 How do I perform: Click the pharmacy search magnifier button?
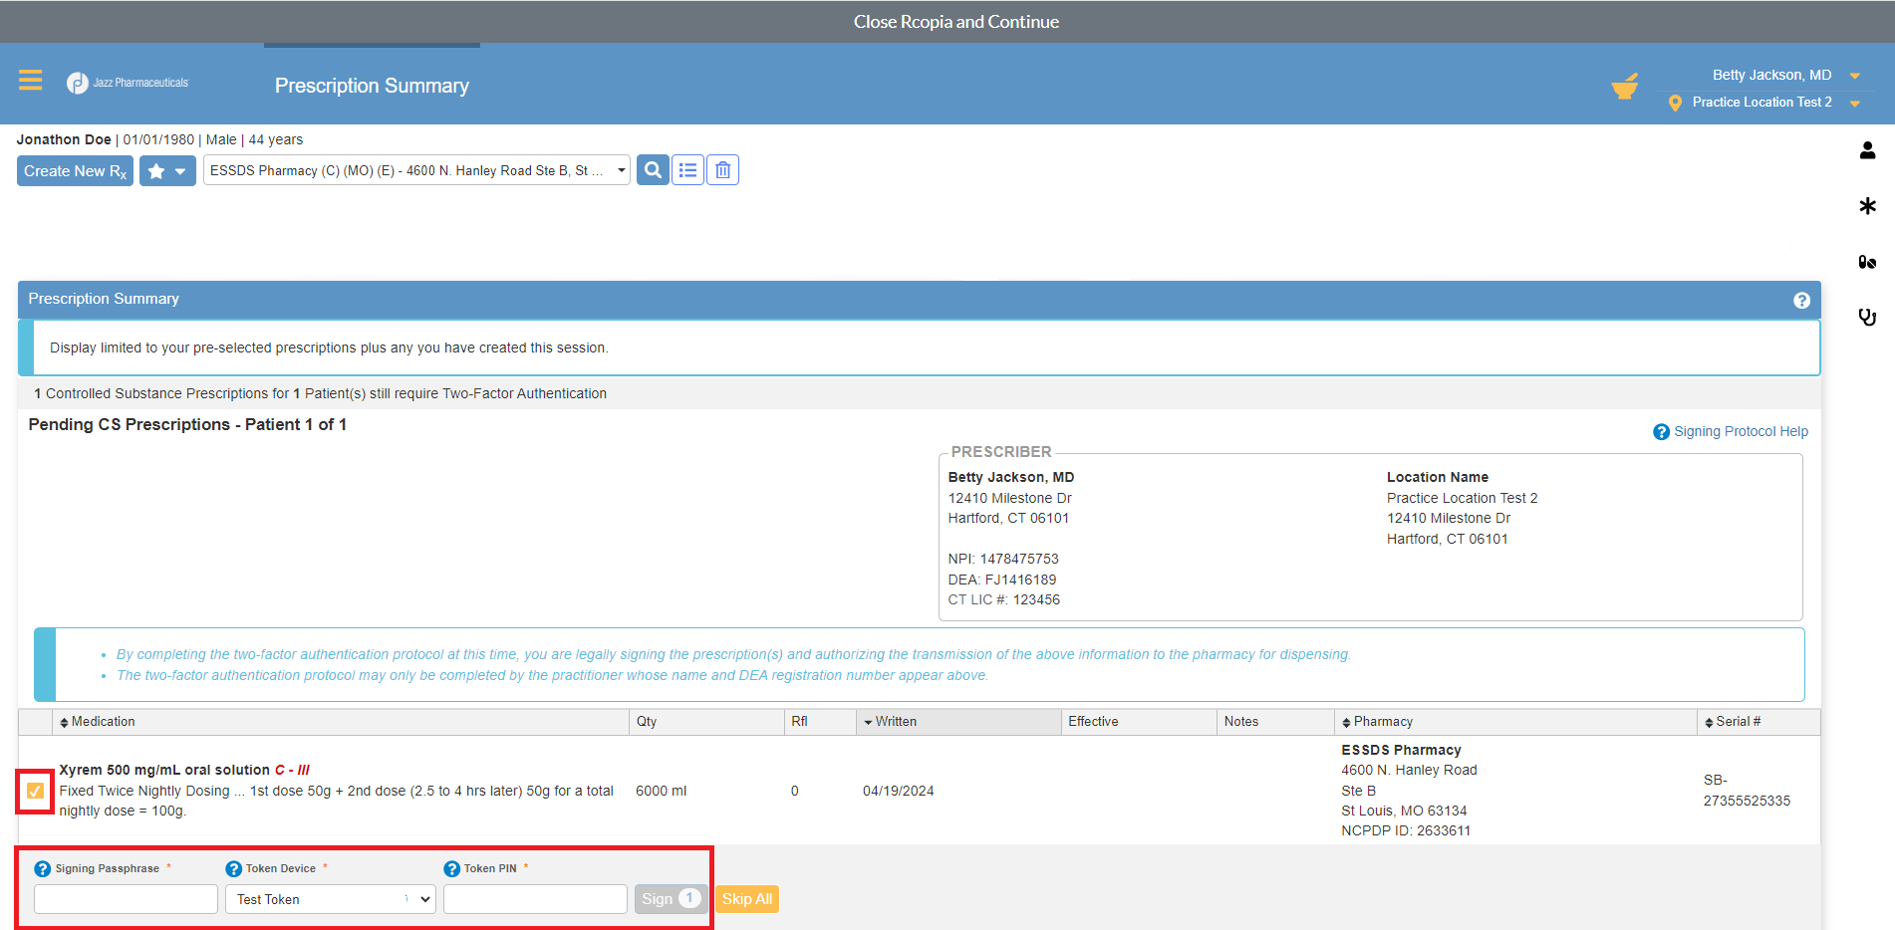(x=653, y=170)
